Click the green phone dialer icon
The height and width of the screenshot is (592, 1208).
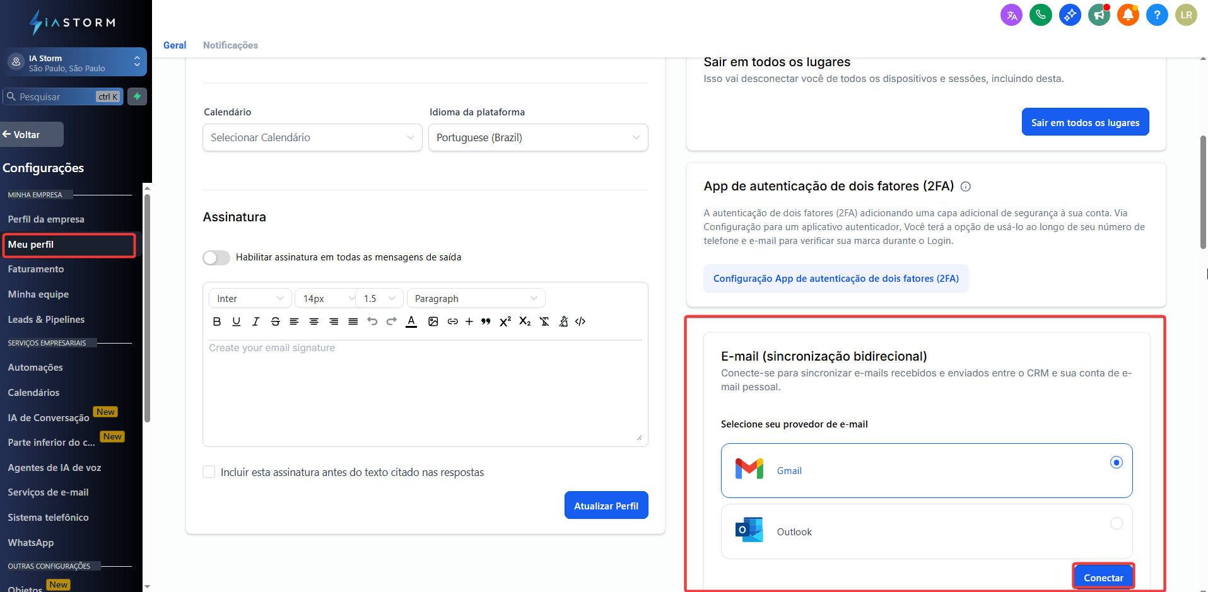pyautogui.click(x=1040, y=15)
